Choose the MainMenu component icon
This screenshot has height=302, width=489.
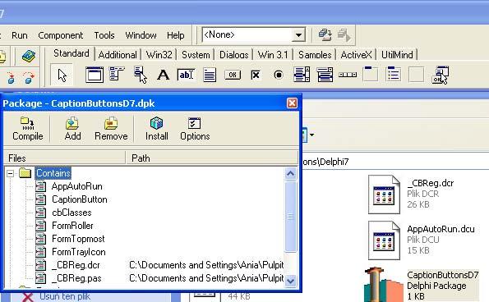coord(117,74)
